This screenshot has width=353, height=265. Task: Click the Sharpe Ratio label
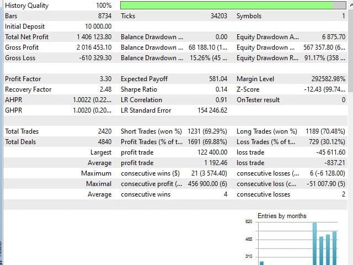click(138, 89)
